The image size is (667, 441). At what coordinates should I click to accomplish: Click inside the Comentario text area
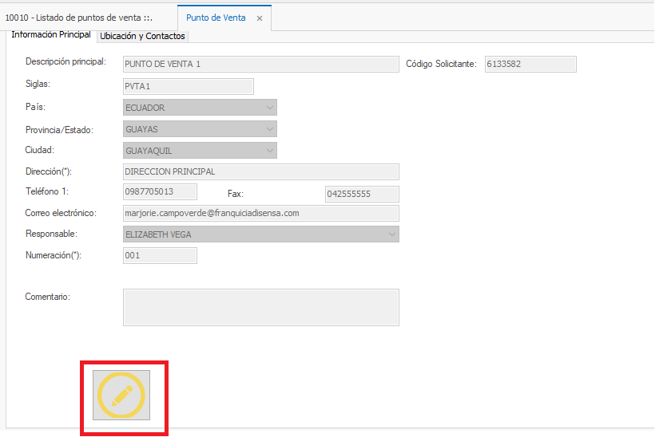tap(260, 307)
